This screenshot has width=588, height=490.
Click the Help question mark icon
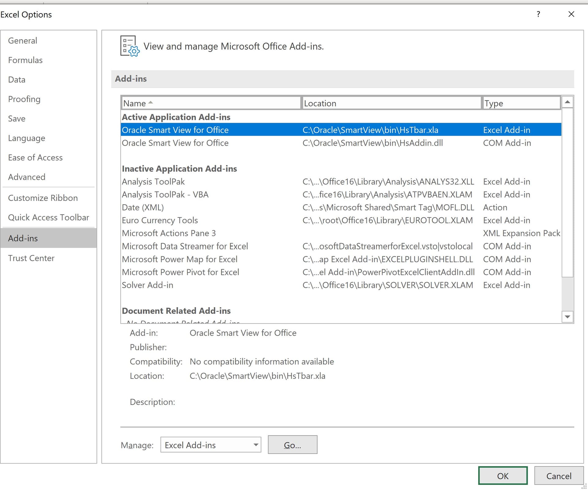coord(538,14)
